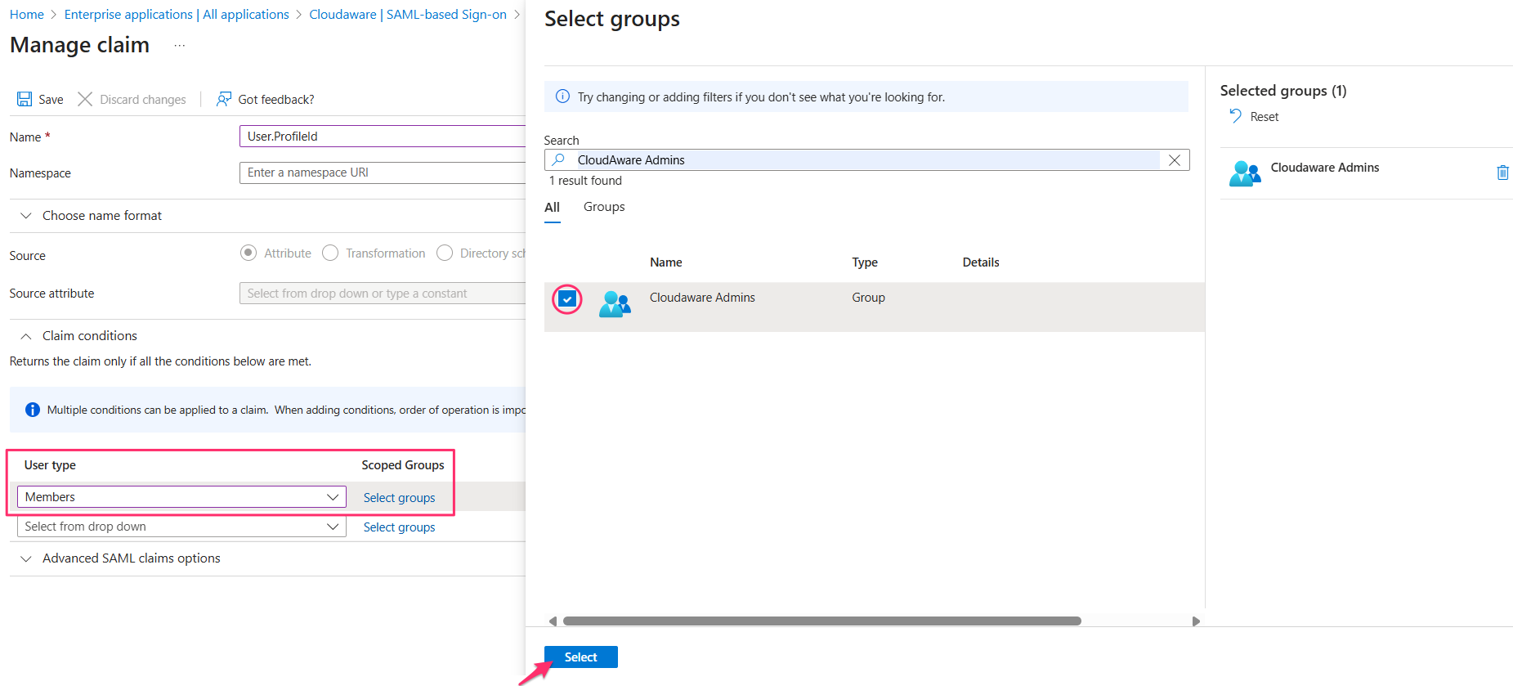Open the Members user type dropdown
1513x686 pixels.
181,497
